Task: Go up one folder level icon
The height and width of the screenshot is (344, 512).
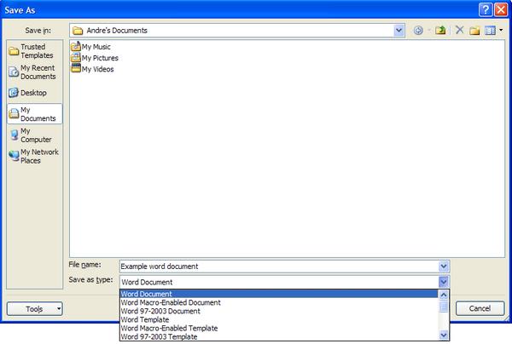Action: click(x=440, y=31)
